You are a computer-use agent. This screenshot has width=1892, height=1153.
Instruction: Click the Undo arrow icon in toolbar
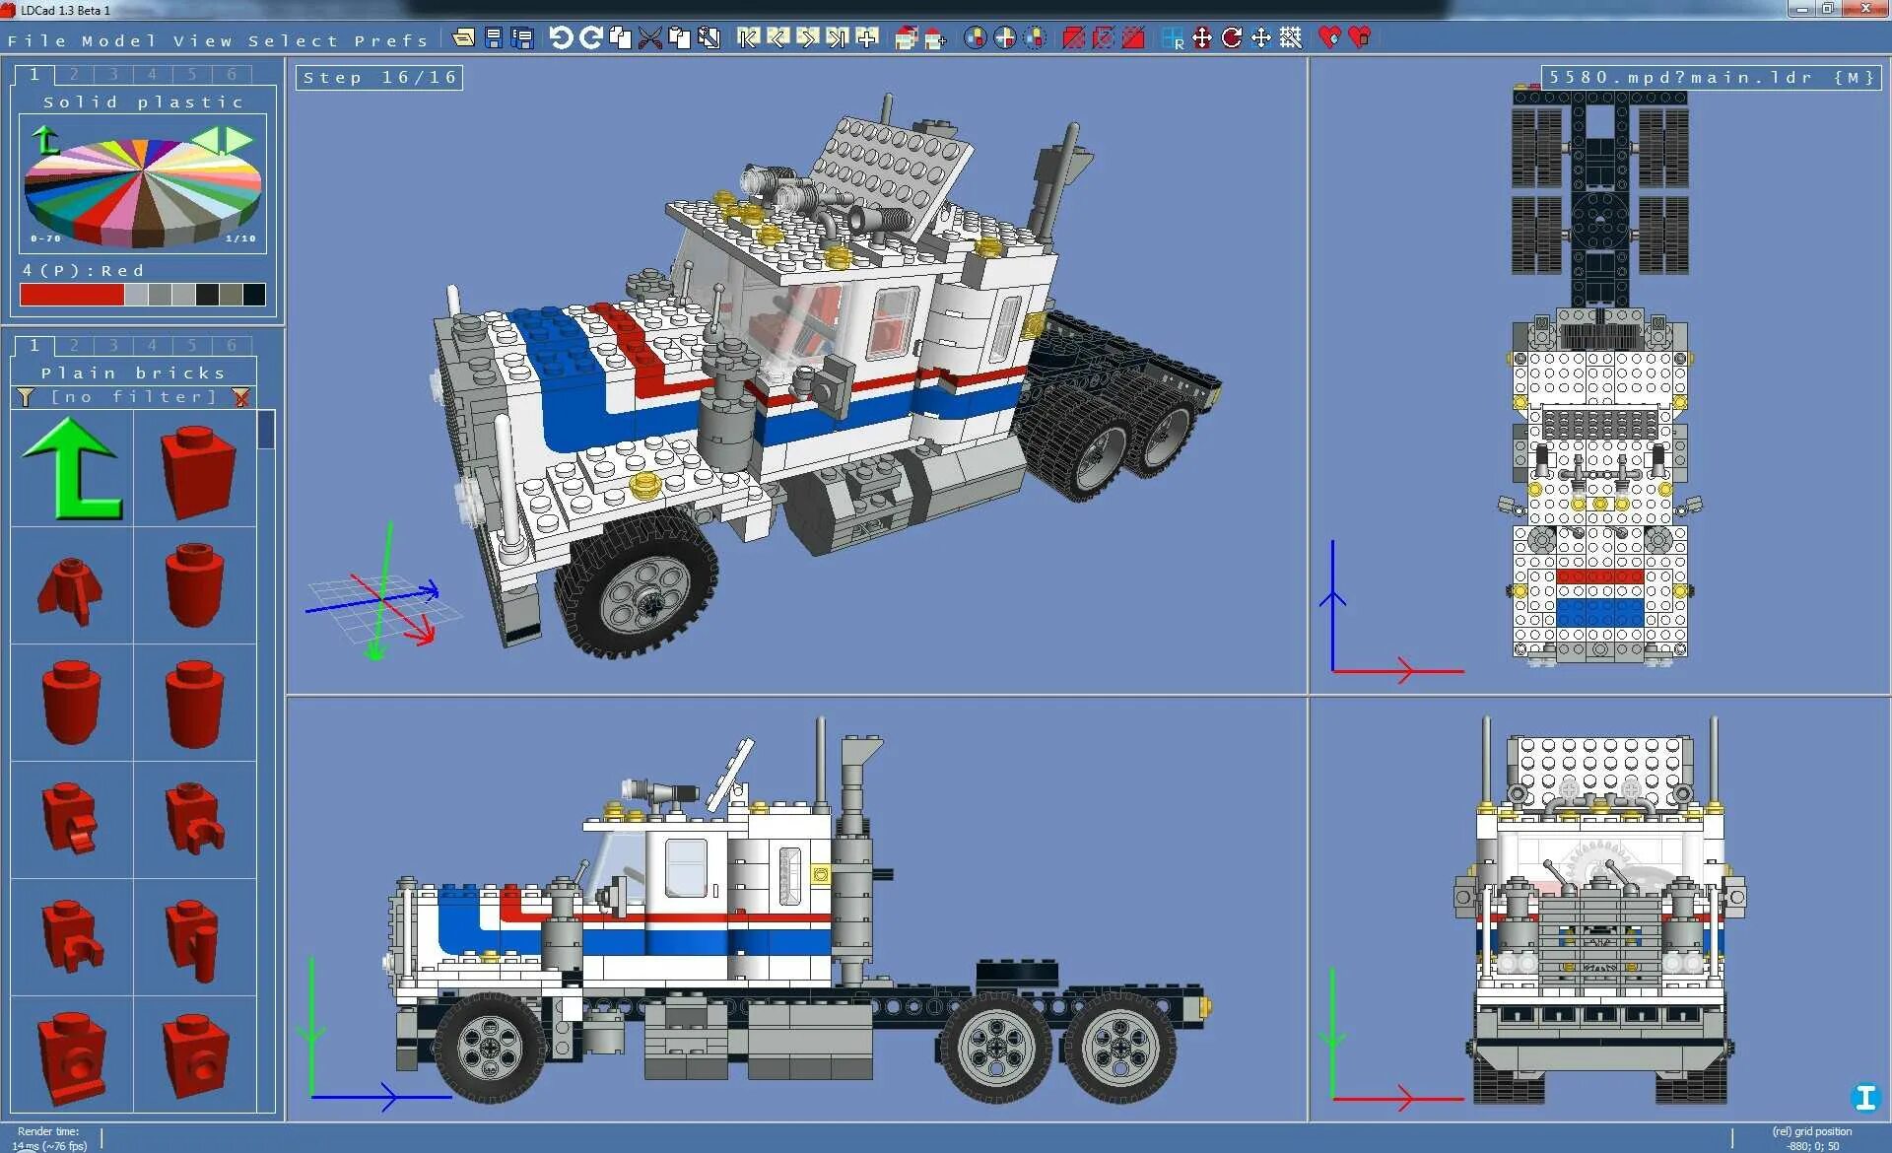[x=561, y=37]
